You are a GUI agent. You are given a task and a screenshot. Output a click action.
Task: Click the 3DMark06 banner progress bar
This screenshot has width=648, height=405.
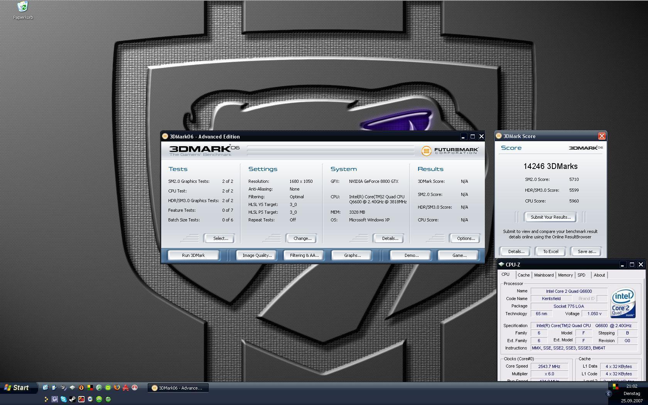(330, 150)
